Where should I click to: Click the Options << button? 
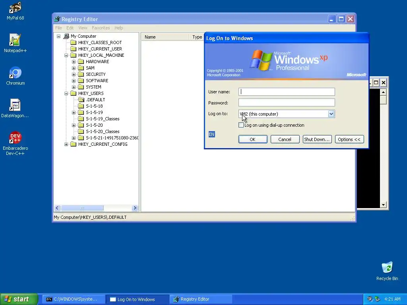click(x=349, y=139)
